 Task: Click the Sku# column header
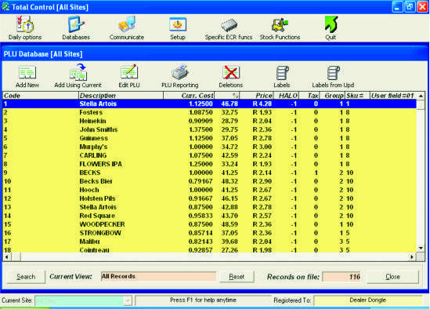click(357, 96)
